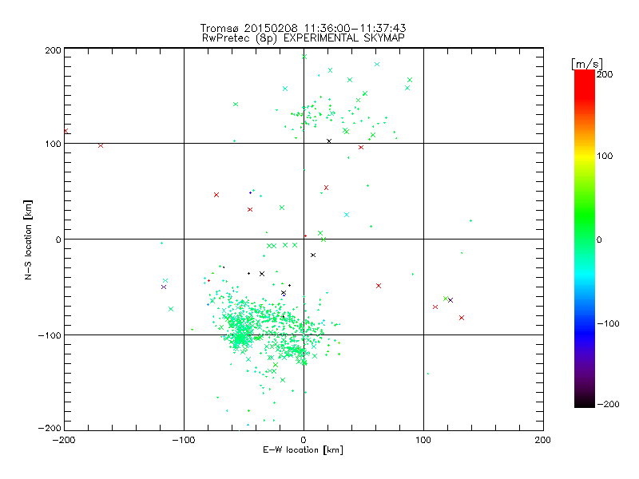This screenshot has width=639, height=479.
Task: Select the isolated green dot far right, above the zero line
Action: click(x=470, y=221)
